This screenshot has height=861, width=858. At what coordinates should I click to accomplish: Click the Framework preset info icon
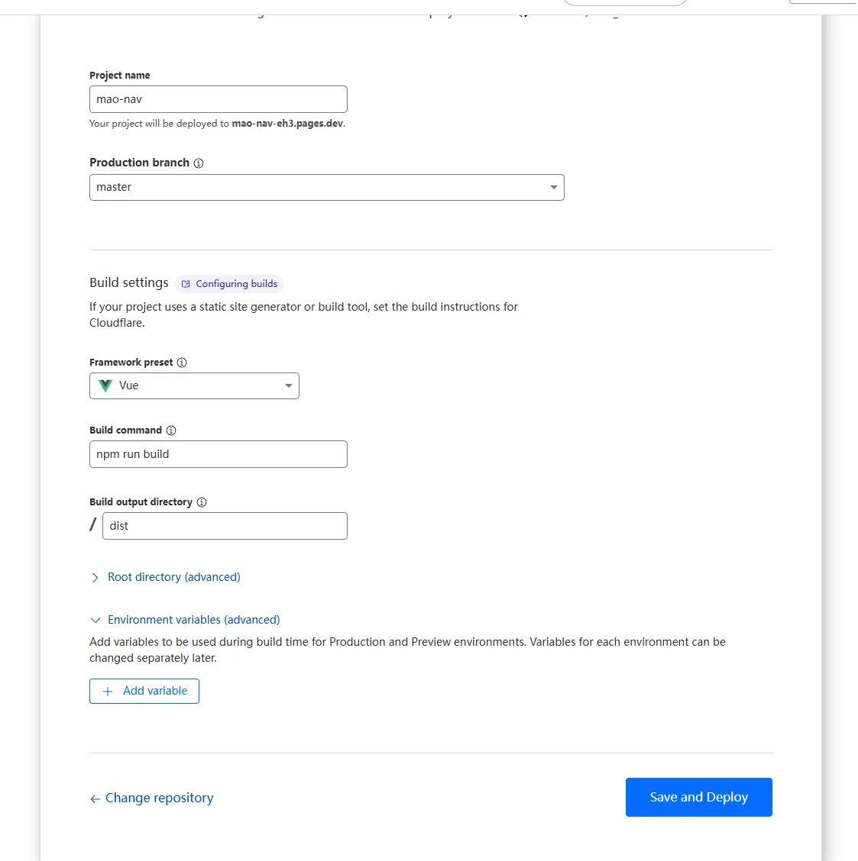(182, 363)
